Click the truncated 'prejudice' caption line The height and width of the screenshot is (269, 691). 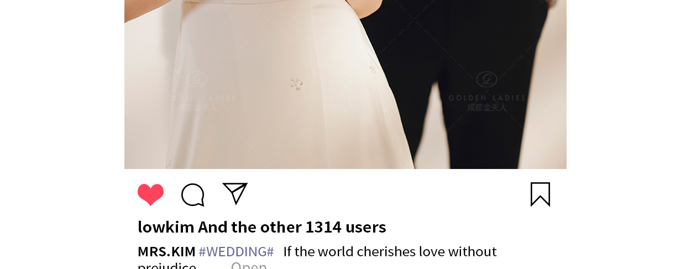pyautogui.click(x=167, y=265)
